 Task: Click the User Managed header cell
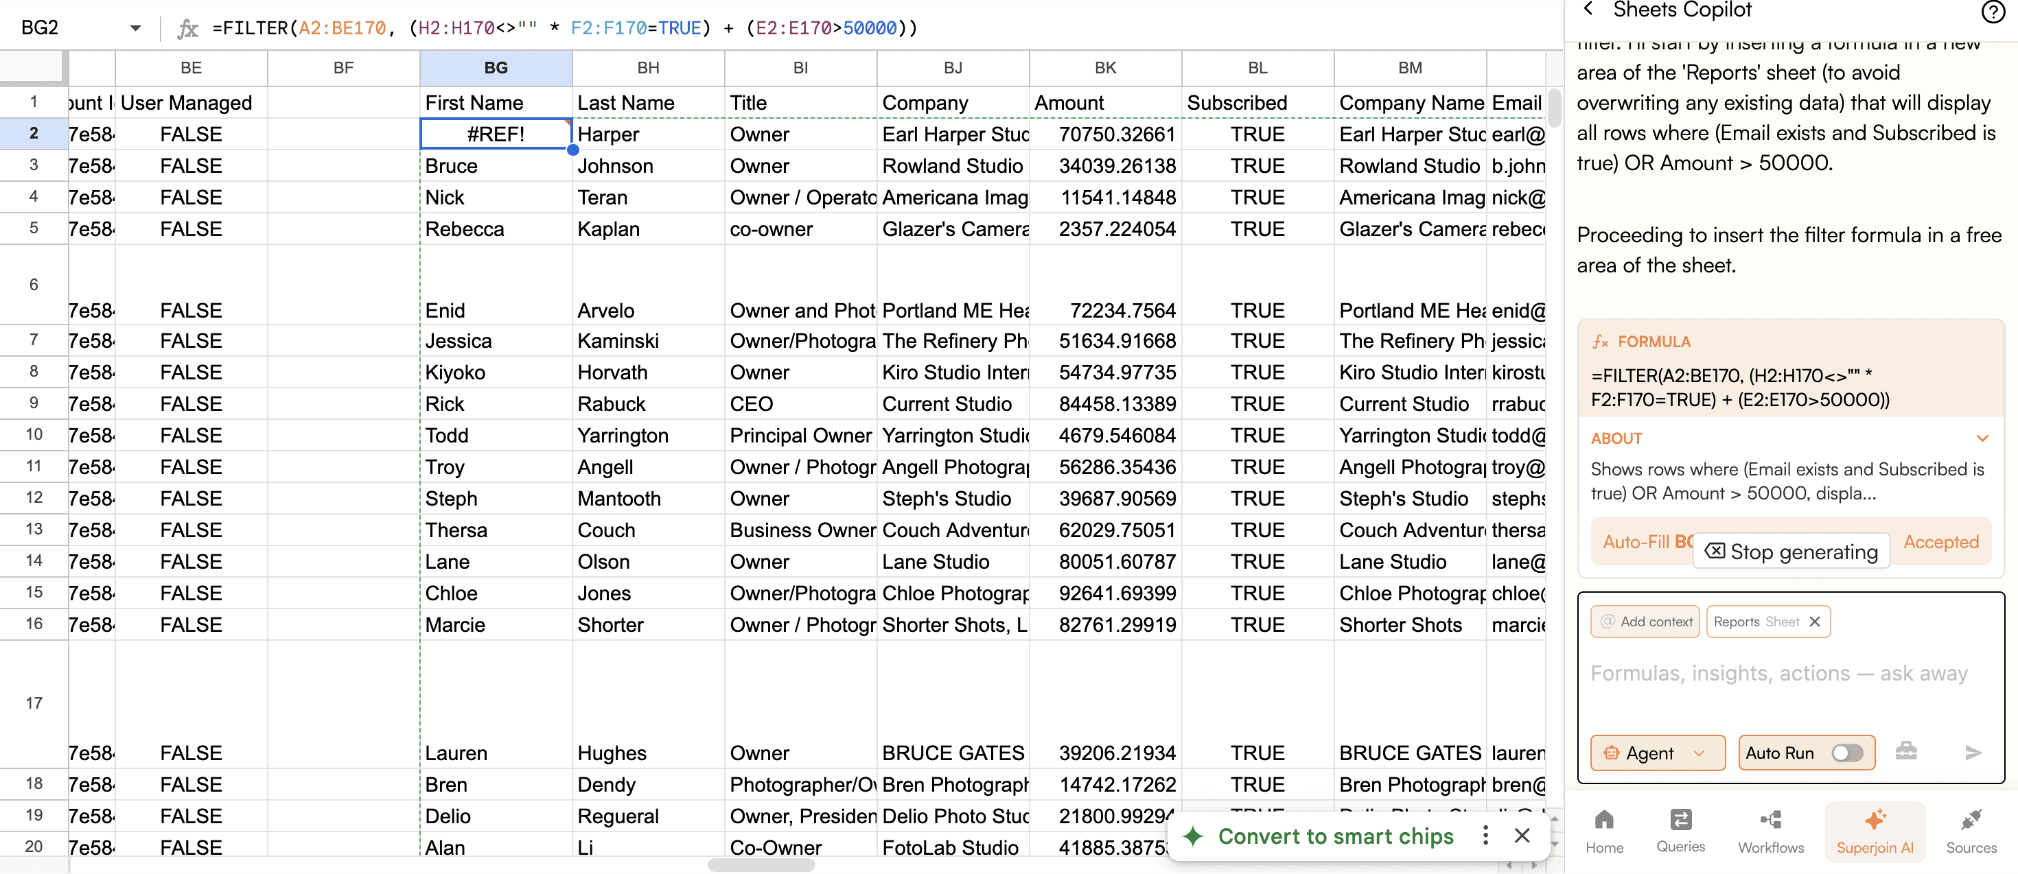click(x=191, y=103)
